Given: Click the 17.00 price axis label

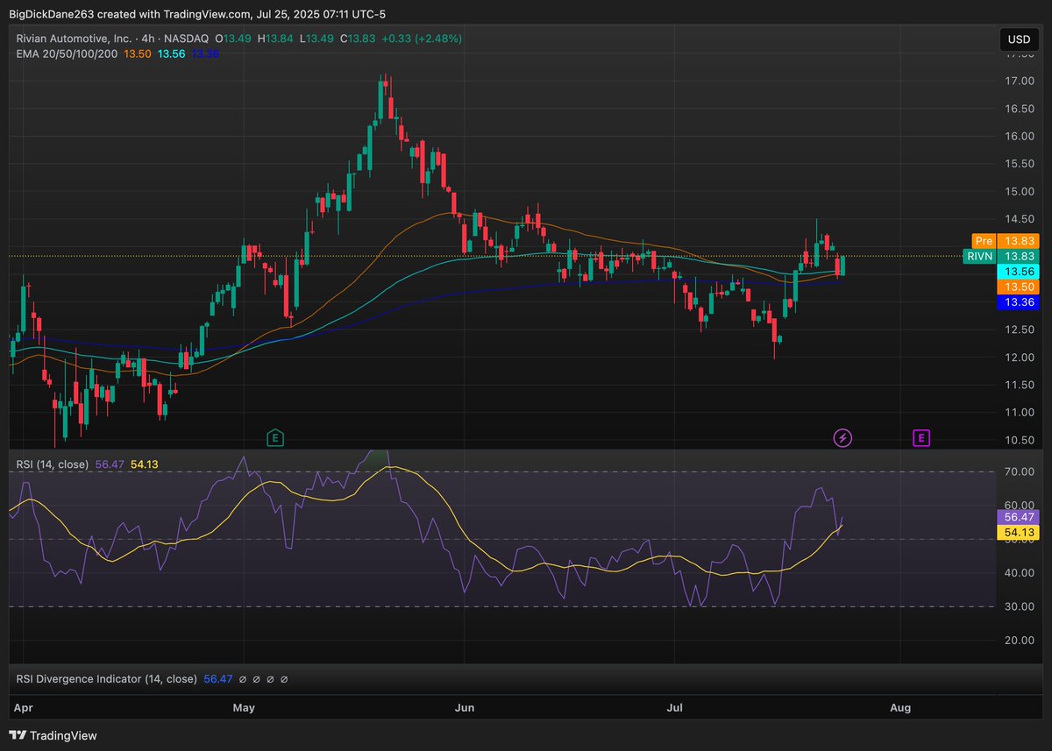Looking at the screenshot, I should click(x=1021, y=81).
